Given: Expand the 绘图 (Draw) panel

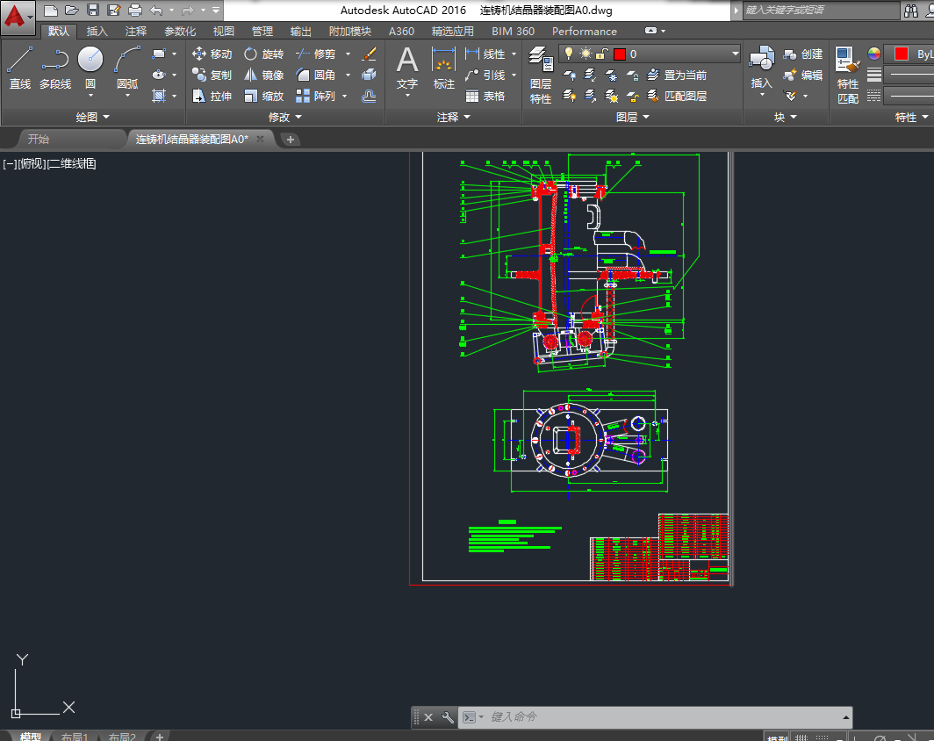Looking at the screenshot, I should tap(93, 117).
